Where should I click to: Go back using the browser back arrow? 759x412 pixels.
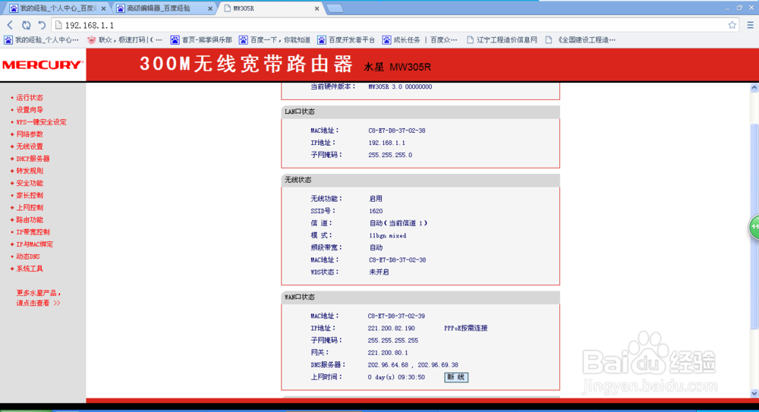[10, 25]
